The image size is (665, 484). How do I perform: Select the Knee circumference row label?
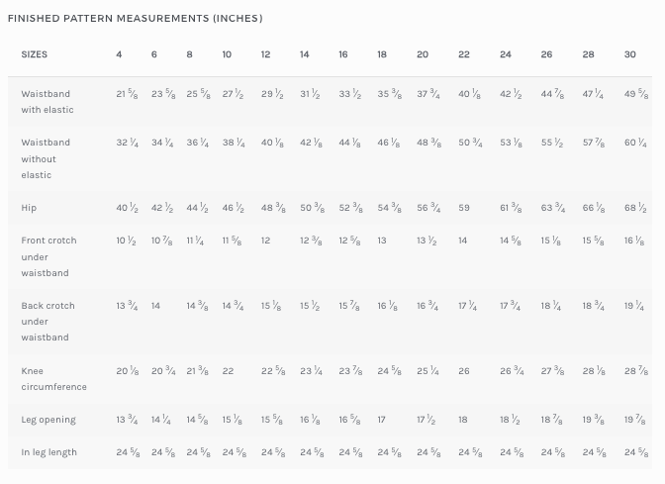[53, 378]
